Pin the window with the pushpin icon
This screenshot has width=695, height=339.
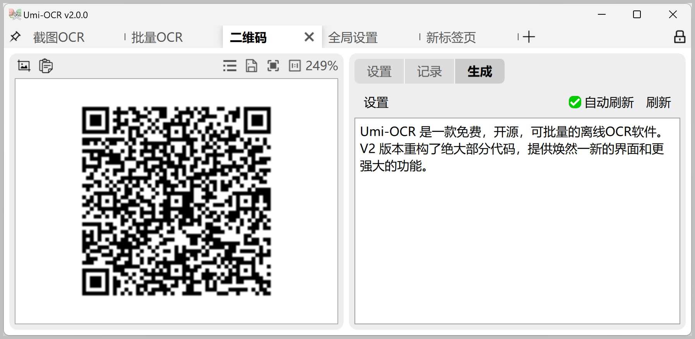(15, 37)
